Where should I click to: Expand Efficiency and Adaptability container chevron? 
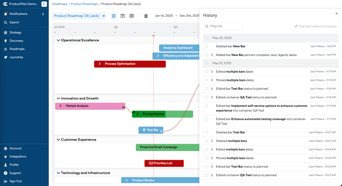click(158, 56)
